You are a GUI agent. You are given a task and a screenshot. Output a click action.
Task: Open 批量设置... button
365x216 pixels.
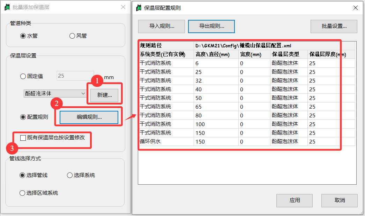[x=334, y=26]
